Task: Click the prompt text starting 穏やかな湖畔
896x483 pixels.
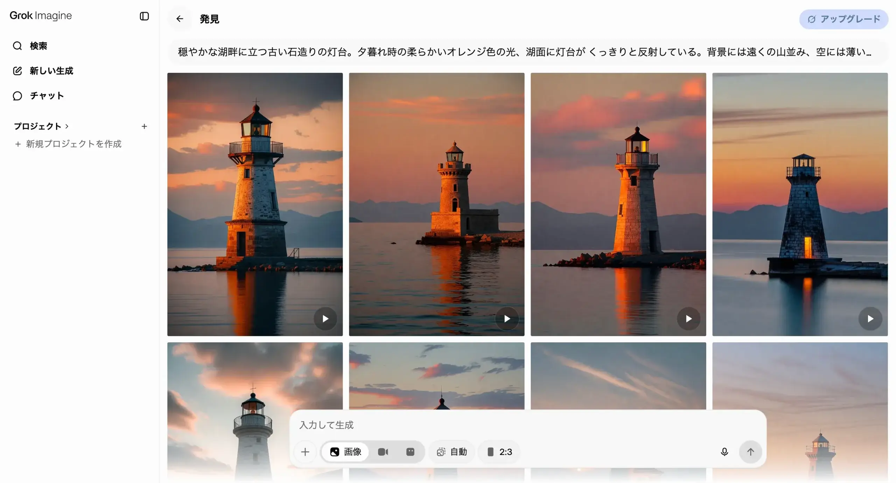Action: point(524,52)
